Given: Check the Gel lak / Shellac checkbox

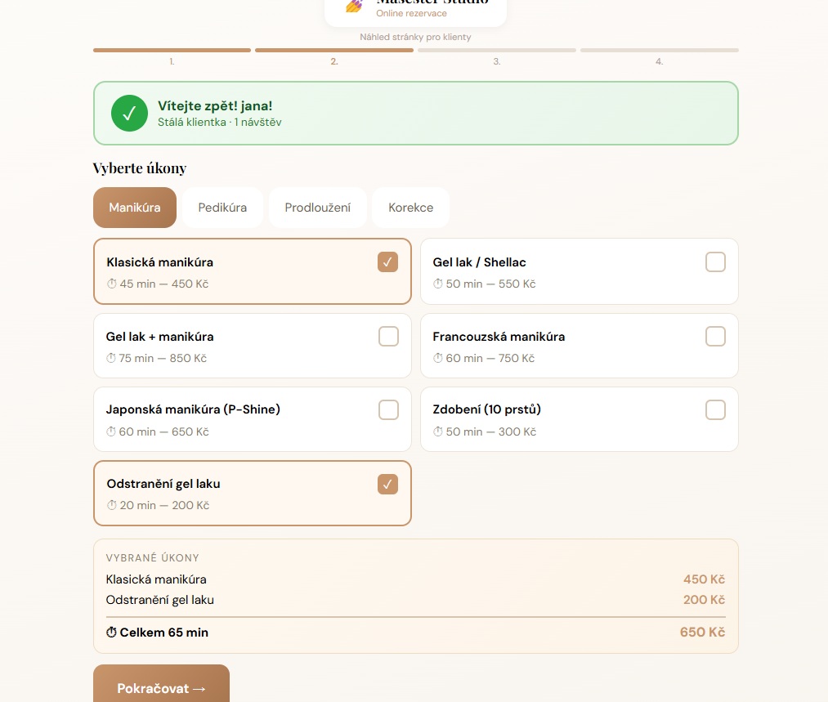Looking at the screenshot, I should [x=715, y=262].
